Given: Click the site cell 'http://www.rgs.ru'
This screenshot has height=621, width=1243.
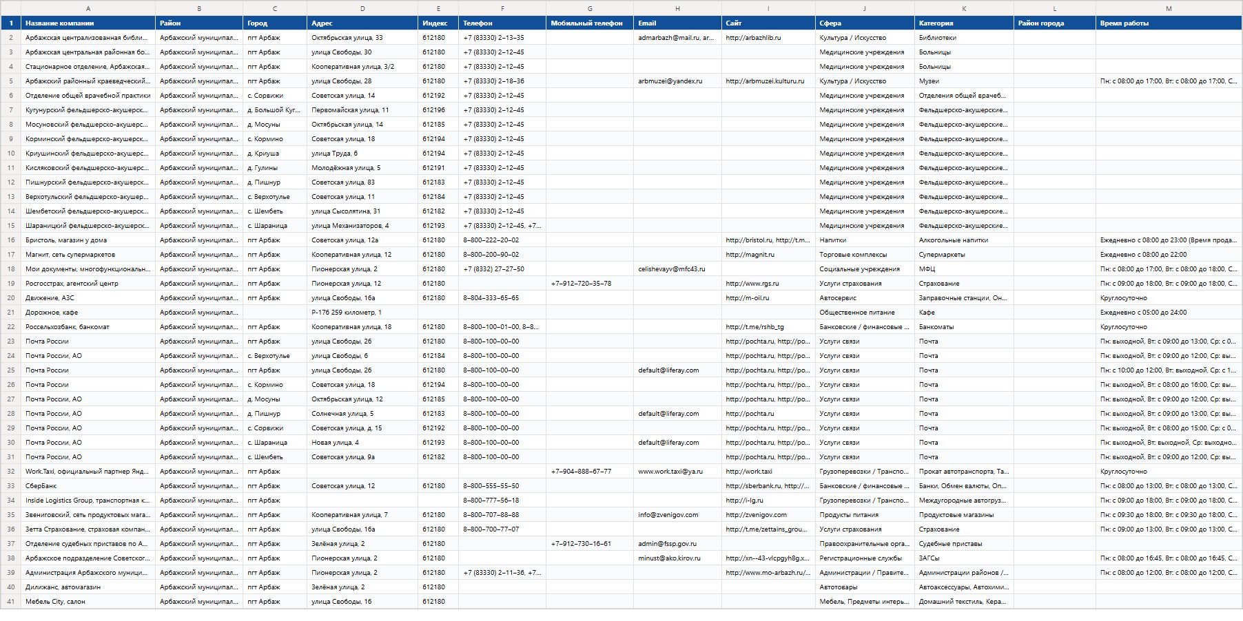Looking at the screenshot, I should point(768,284).
